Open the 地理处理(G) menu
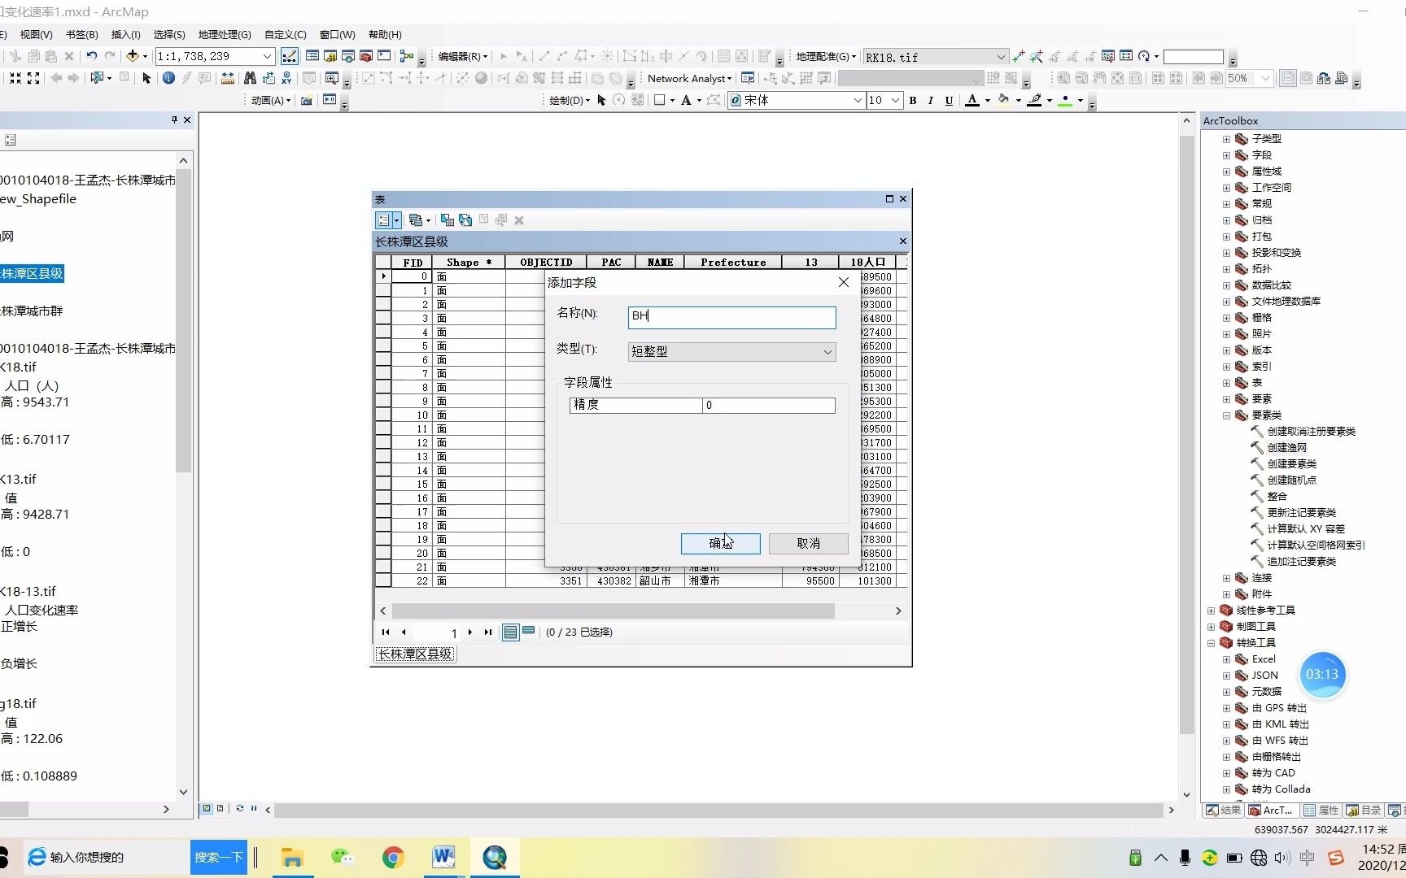 [x=225, y=34]
